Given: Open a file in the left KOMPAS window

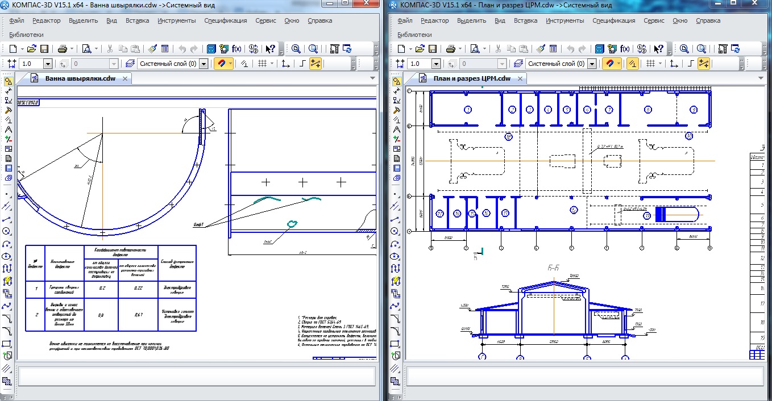Looking at the screenshot, I should click(32, 49).
